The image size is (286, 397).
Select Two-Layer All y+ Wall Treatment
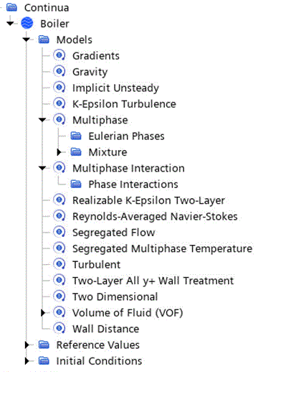pos(153,281)
